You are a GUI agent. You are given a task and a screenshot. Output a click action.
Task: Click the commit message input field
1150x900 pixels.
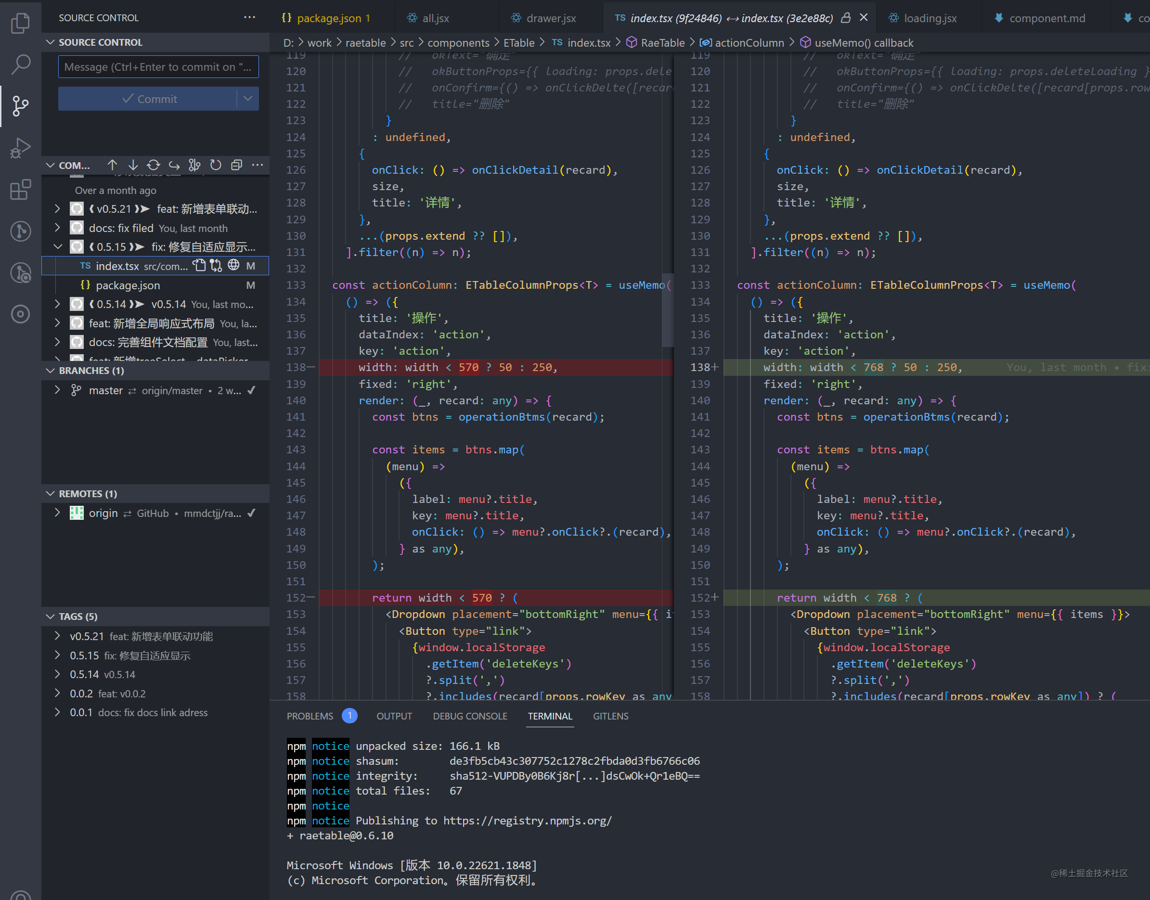click(x=157, y=66)
